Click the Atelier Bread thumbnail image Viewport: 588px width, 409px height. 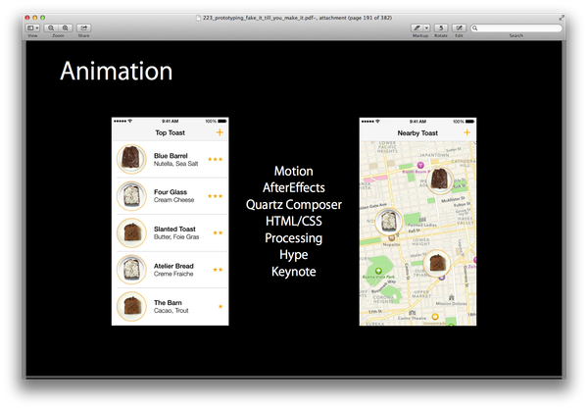[130, 270]
